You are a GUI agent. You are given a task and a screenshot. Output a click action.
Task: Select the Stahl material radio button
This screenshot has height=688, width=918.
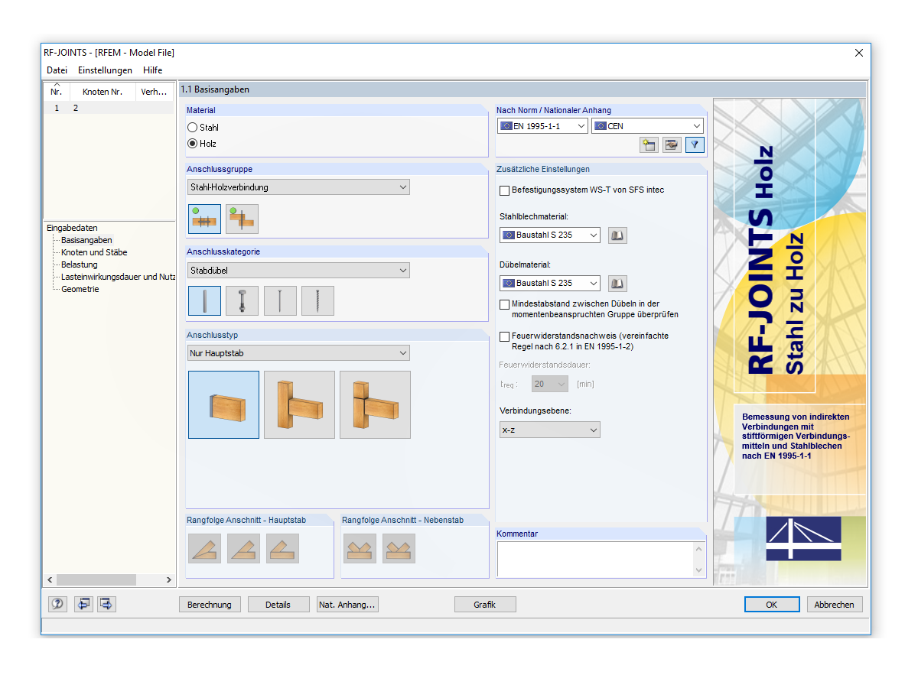193,128
